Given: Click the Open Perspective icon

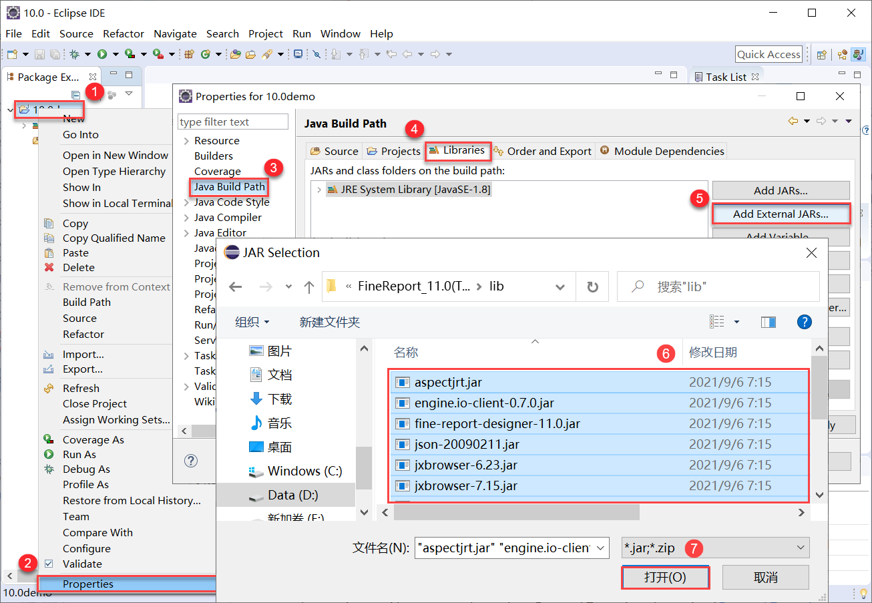Looking at the screenshot, I should (822, 55).
